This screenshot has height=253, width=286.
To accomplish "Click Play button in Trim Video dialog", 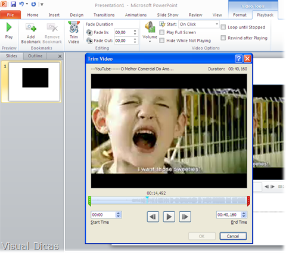I will point(169,217).
